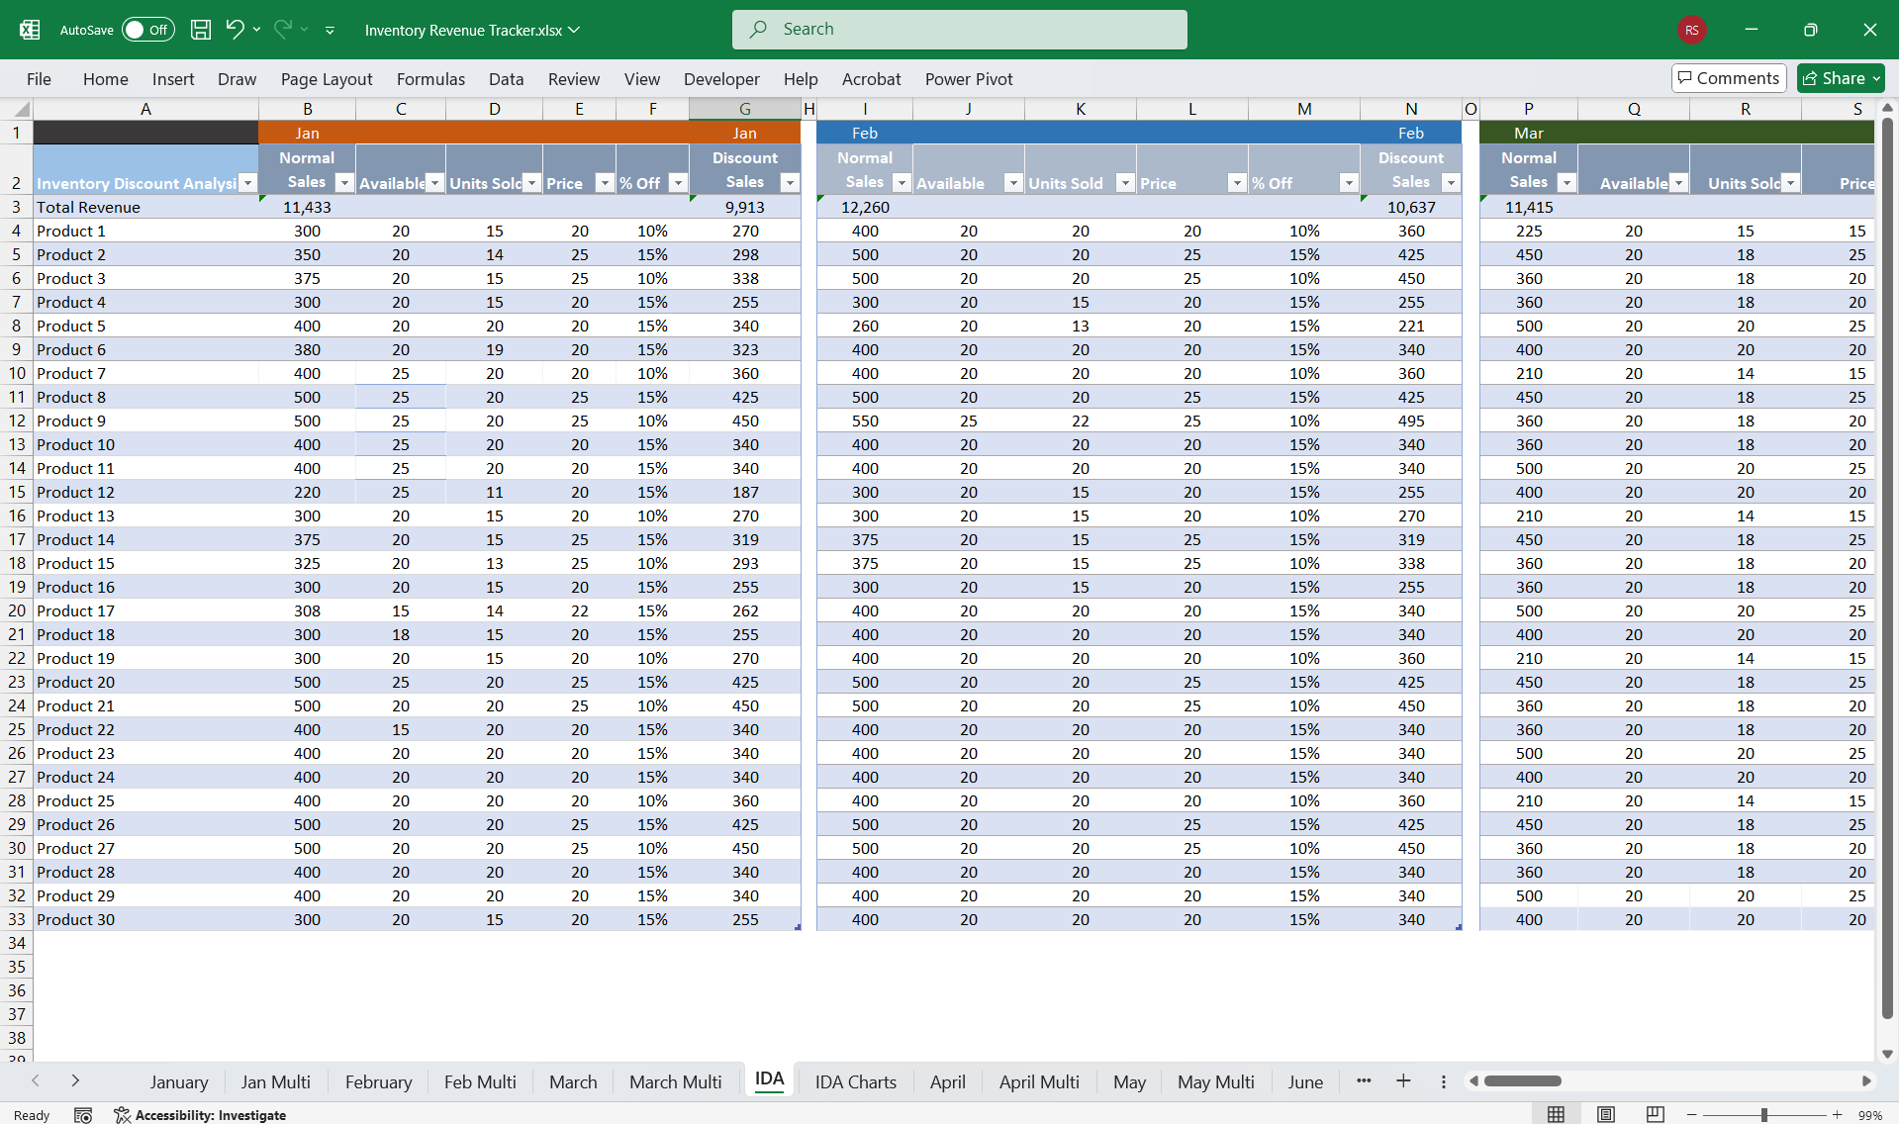Image resolution: width=1899 pixels, height=1124 pixels.
Task: Click the 99% zoom level
Action: click(x=1869, y=1115)
